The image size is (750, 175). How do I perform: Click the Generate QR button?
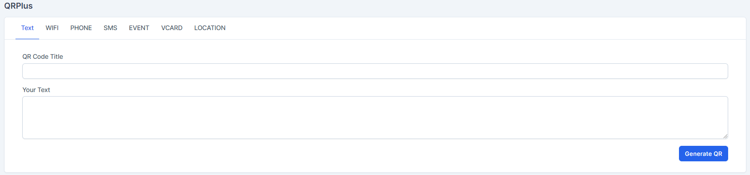703,154
